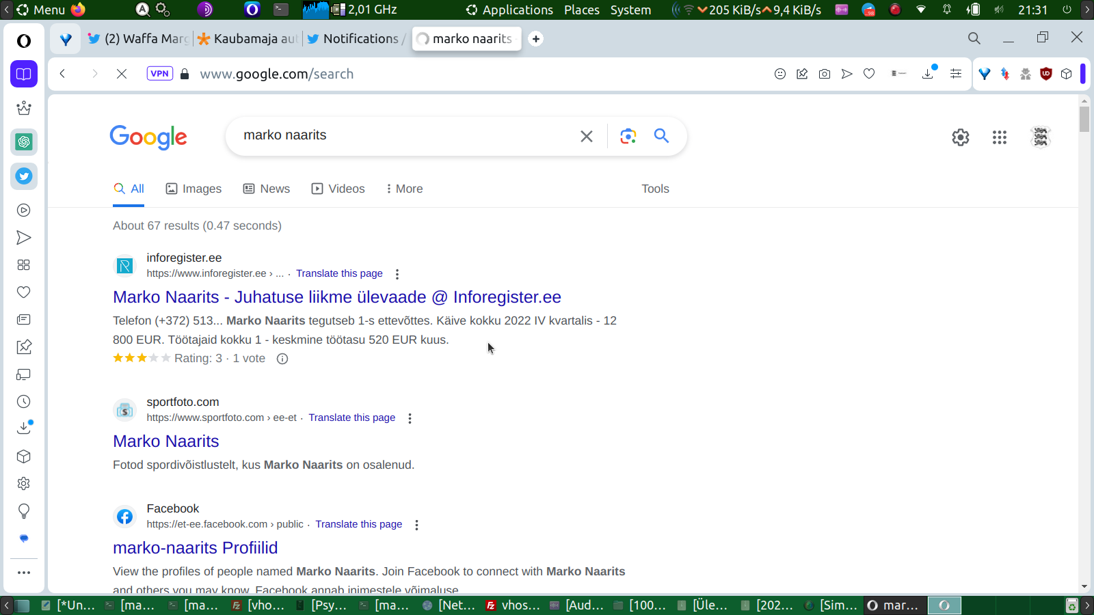Viewport: 1094px width, 615px height.
Task: Open more options for Facebook result
Action: (416, 525)
